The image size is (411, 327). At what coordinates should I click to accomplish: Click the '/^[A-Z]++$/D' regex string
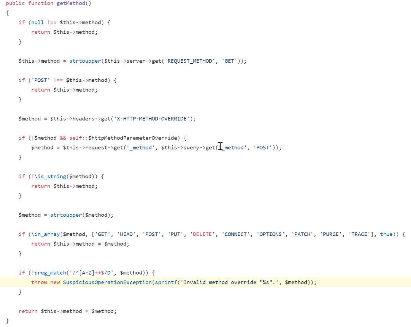[92, 273]
